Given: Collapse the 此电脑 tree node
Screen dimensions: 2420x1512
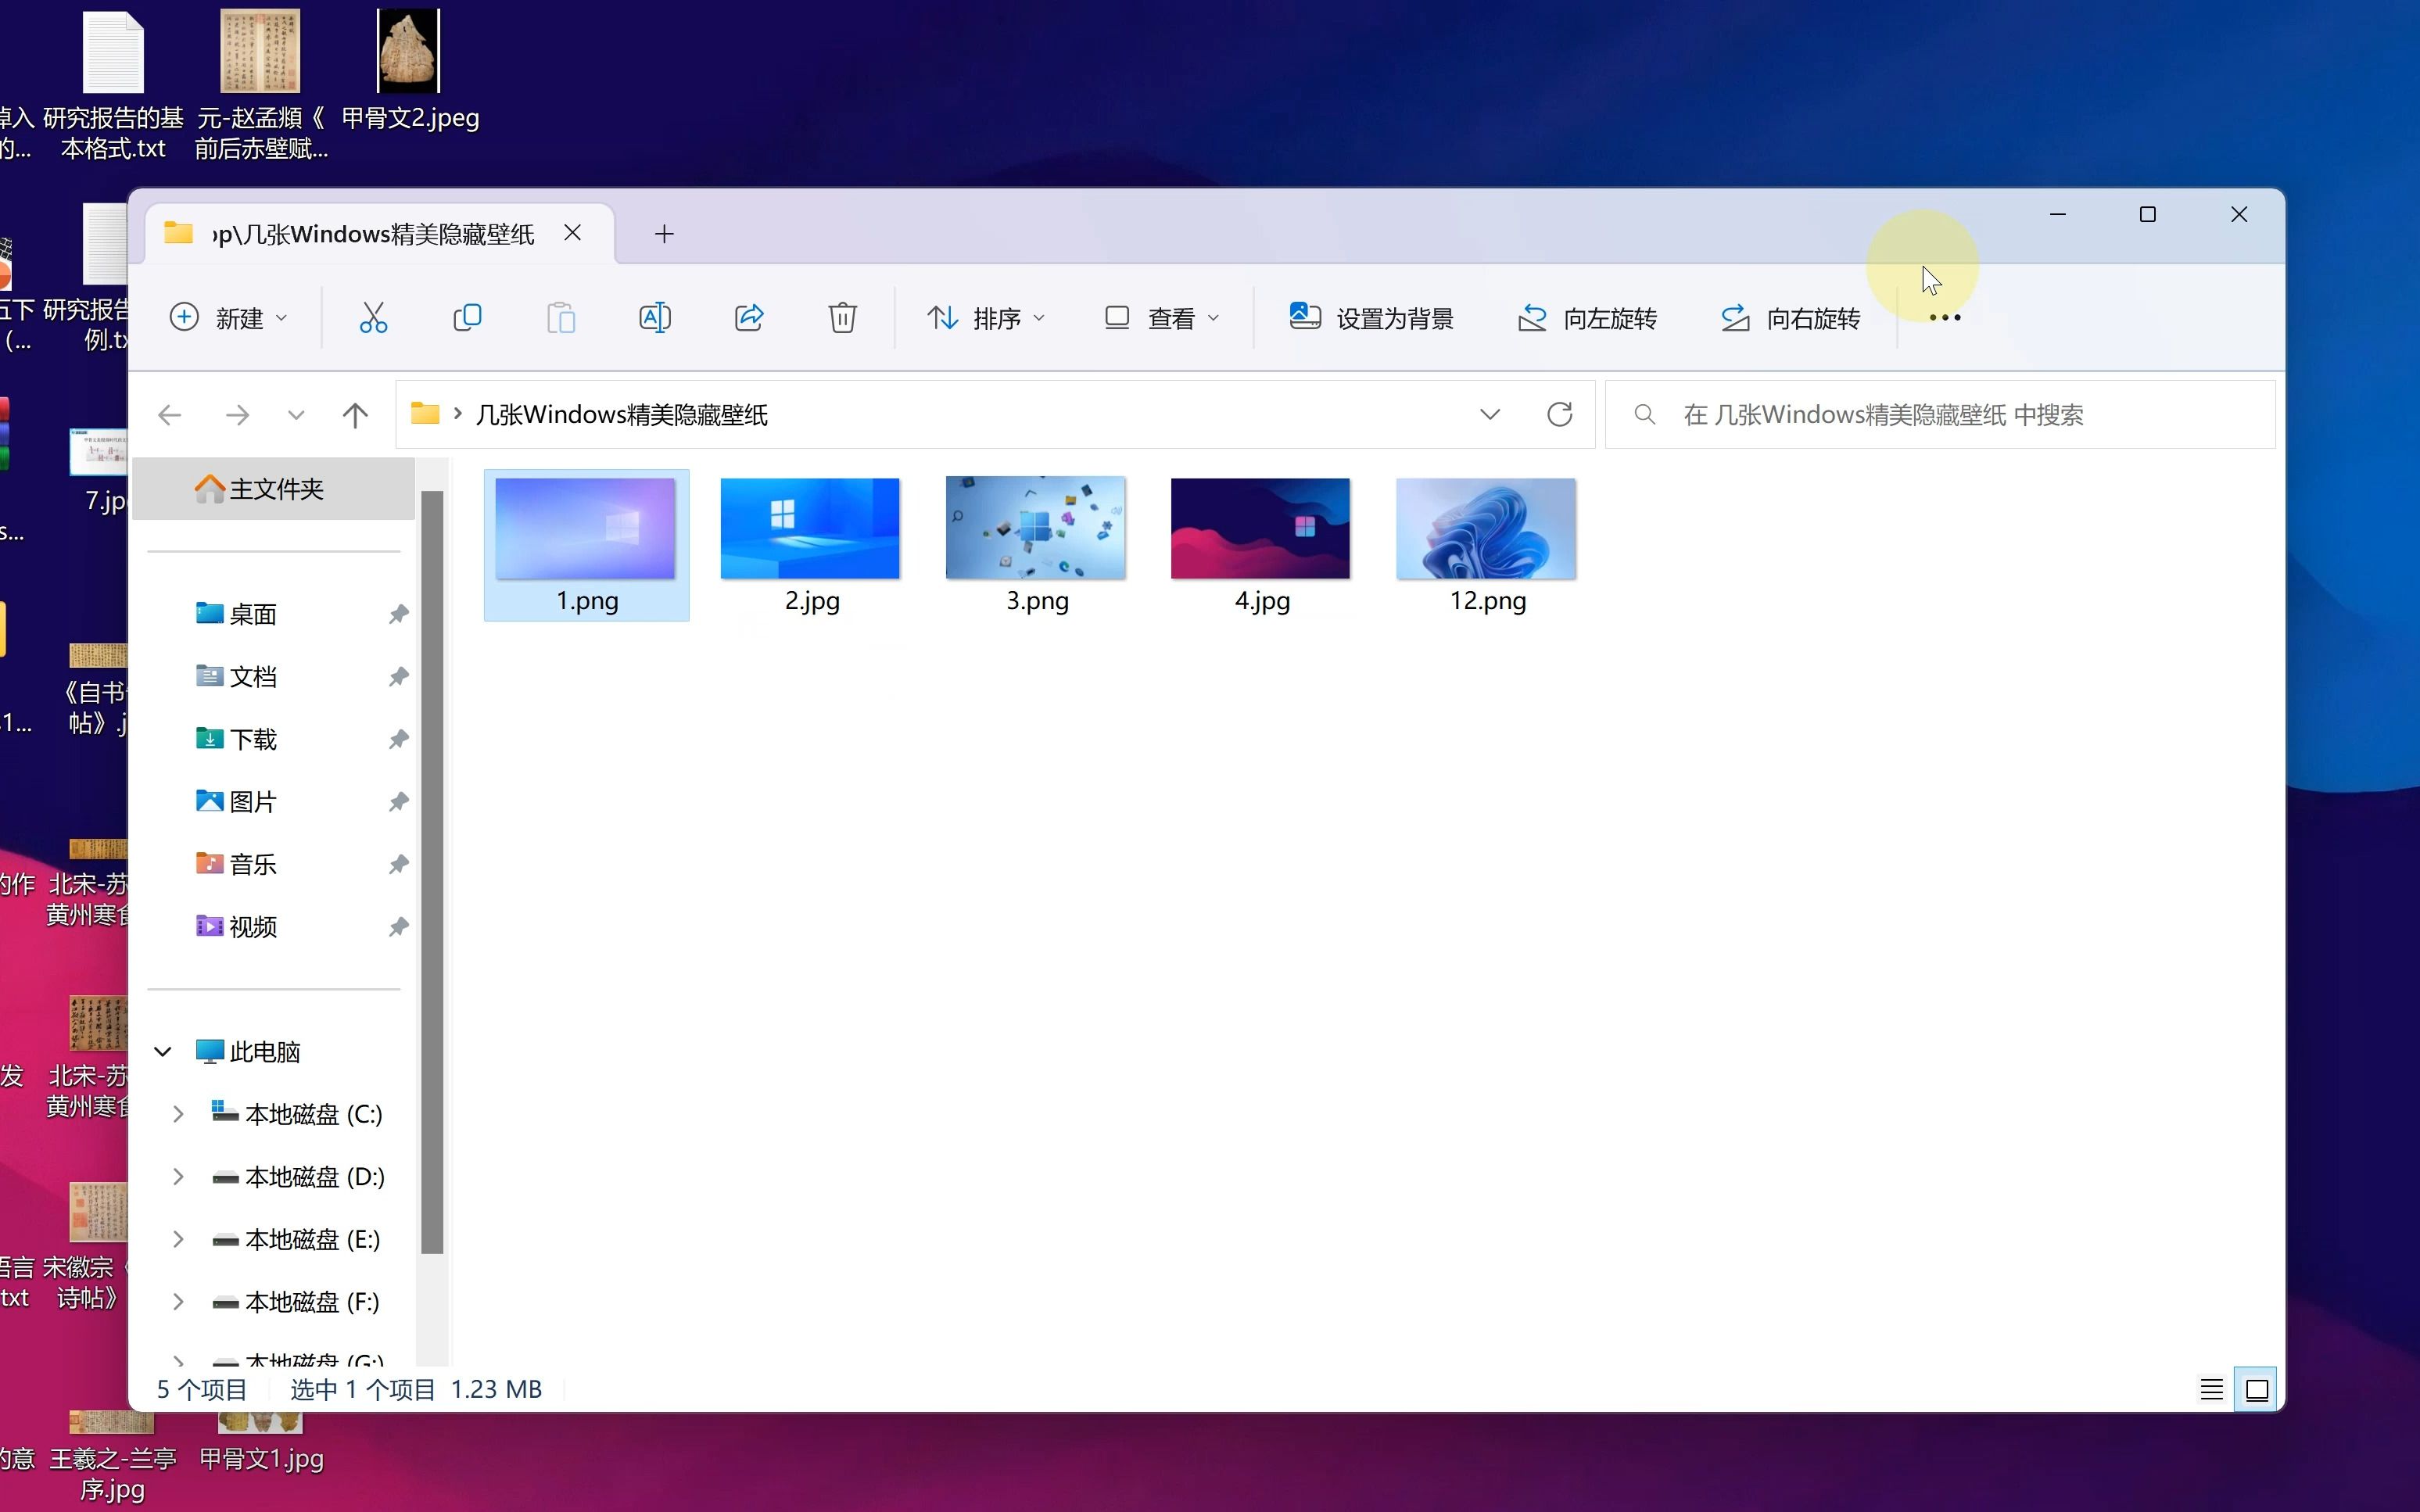Looking at the screenshot, I should pyautogui.click(x=163, y=1051).
